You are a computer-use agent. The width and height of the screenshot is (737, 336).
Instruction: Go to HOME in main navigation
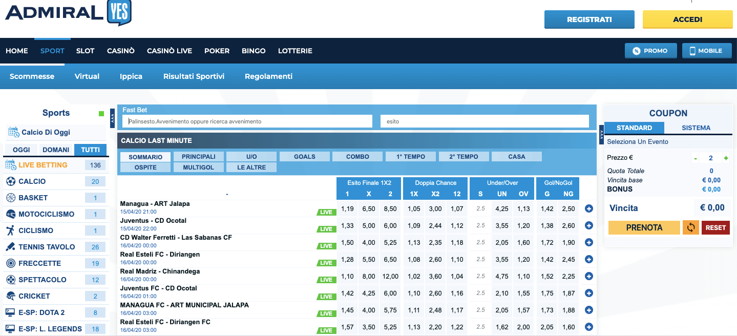[17, 51]
